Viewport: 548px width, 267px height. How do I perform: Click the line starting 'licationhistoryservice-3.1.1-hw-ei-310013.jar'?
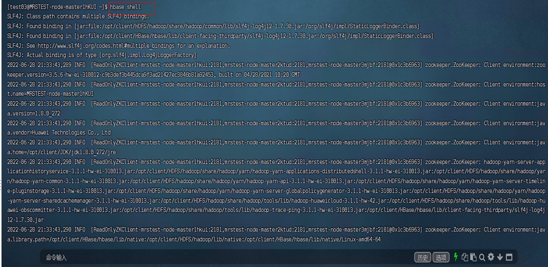point(276,171)
